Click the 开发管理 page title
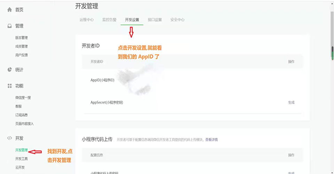This screenshot has width=334, height=174. [87, 6]
